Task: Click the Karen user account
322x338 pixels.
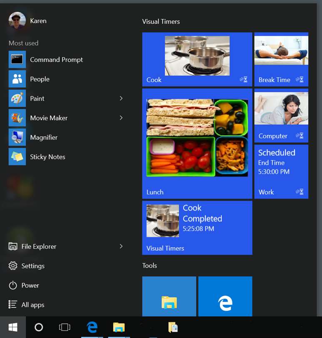Action: click(x=27, y=21)
